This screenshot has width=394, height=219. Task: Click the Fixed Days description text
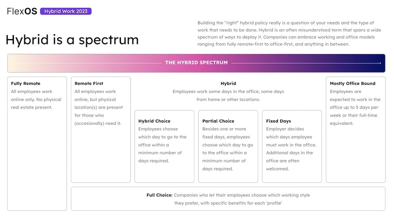point(291,149)
